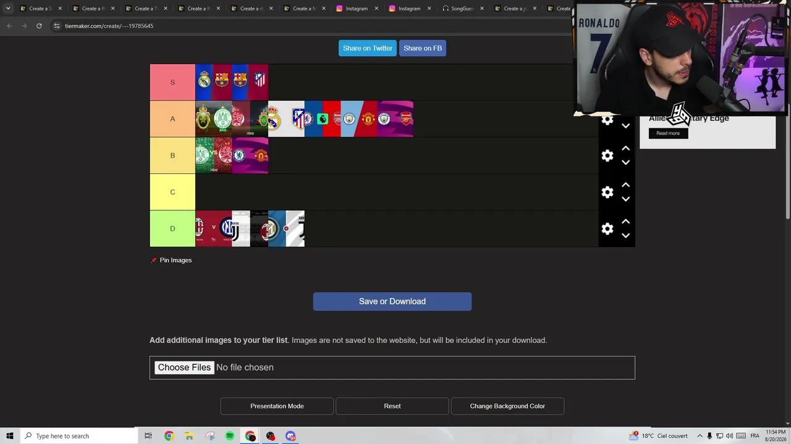This screenshot has height=444, width=791.
Task: Click the tiermaker.com address bar
Action: [309, 26]
